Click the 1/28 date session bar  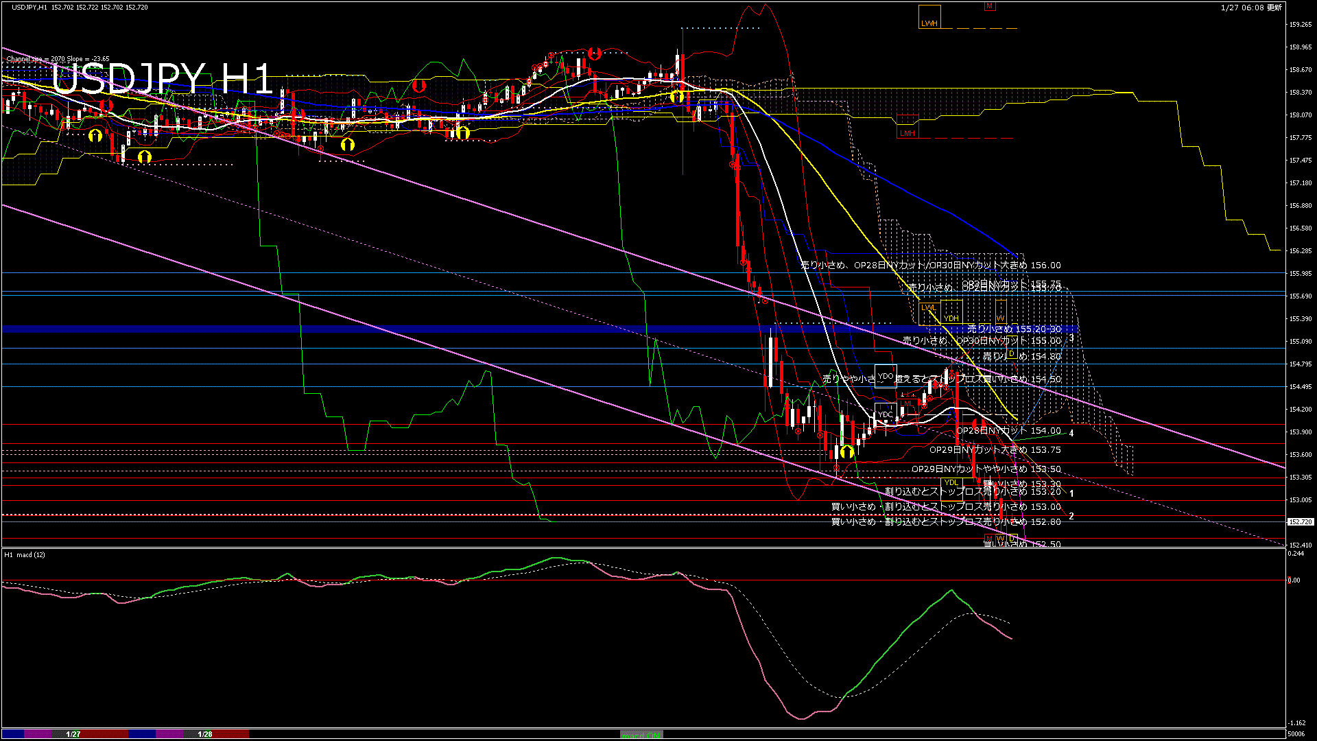point(204,734)
